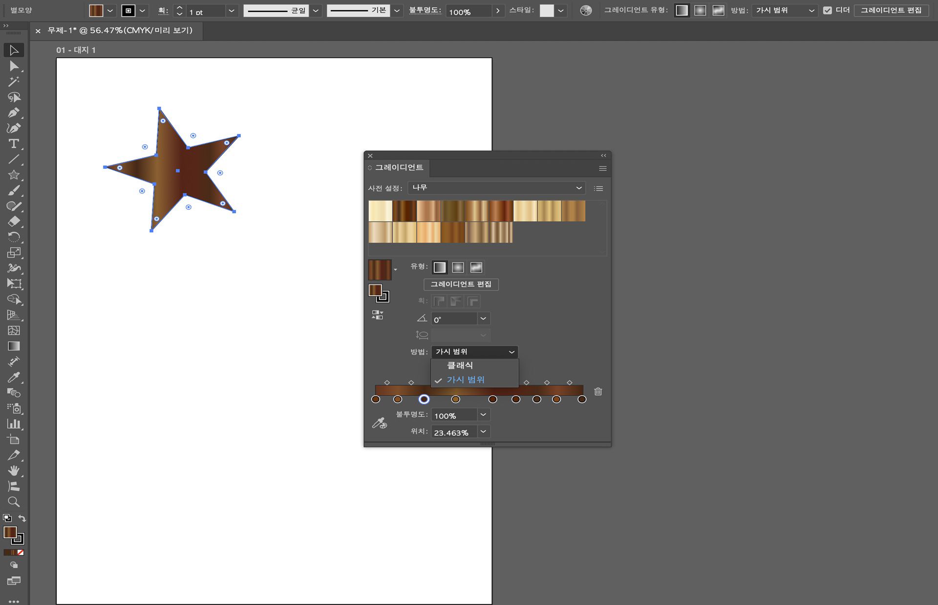Pick the first light wood gradient swatch

[x=380, y=211]
